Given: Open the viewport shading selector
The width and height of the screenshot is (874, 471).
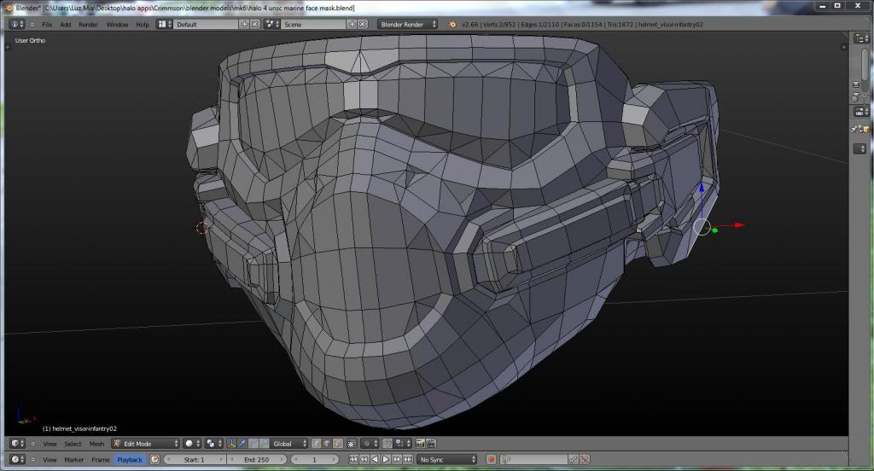Looking at the screenshot, I should tap(192, 444).
